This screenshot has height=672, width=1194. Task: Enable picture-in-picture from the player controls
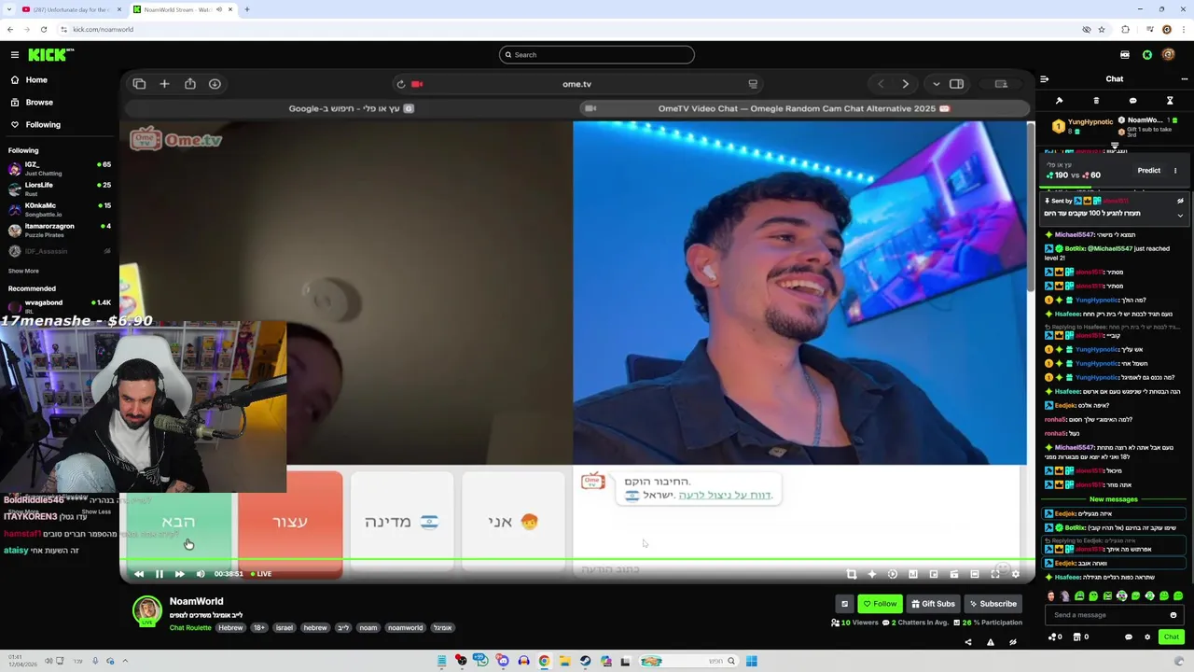(x=934, y=574)
